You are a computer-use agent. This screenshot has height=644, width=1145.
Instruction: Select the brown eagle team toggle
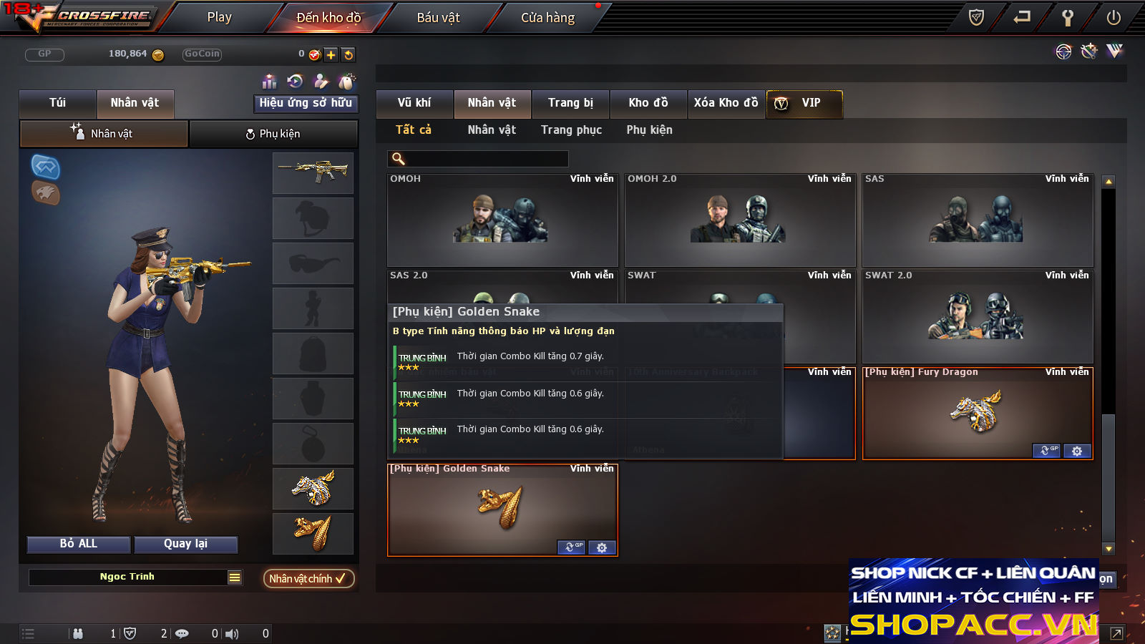point(46,192)
